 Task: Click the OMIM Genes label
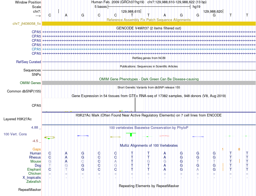[30, 83]
